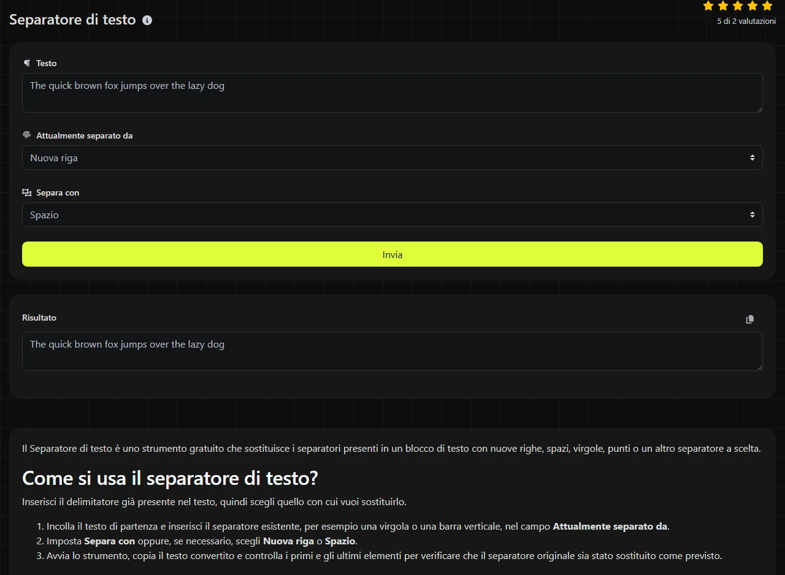Click the paragraph starting "Il Separatore di testo è"
Image resolution: width=785 pixels, height=575 pixels.
(391, 449)
